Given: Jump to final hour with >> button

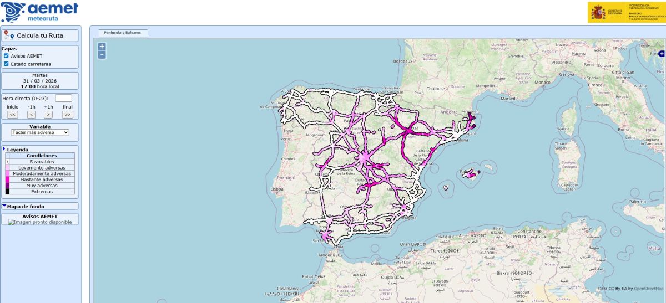Looking at the screenshot, I should click(68, 115).
